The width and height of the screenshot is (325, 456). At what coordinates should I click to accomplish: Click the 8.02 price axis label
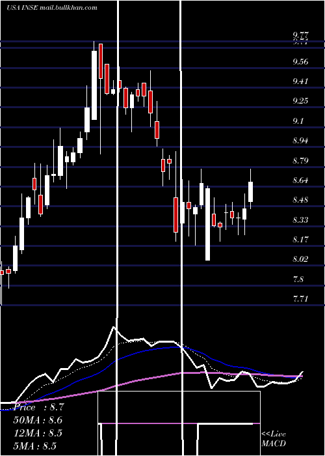(x=300, y=259)
